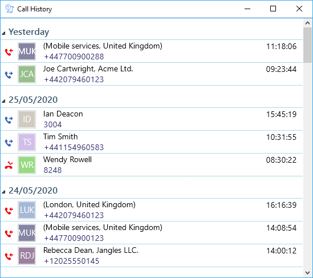Click the Call History app icon in title bar
This screenshot has width=313, height=278.
point(9,9)
